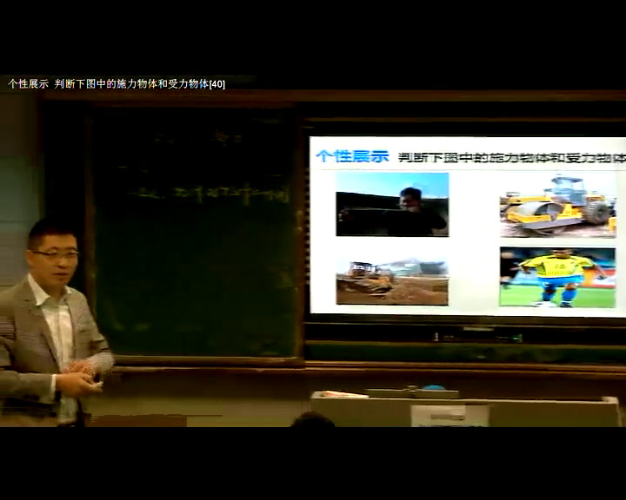
Task: Click the white sign on the front desk
Action: (x=450, y=416)
